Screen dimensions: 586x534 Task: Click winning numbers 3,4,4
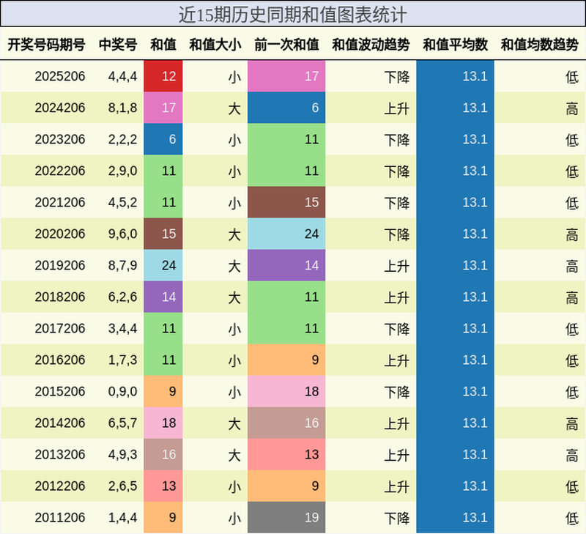(x=122, y=328)
